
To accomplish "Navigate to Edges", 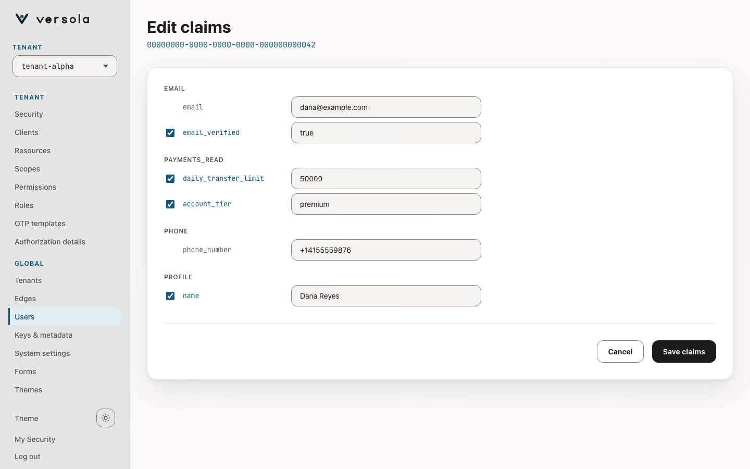I will tap(65, 299).
